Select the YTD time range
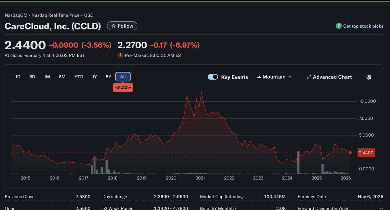390x210 pixels. click(x=79, y=77)
